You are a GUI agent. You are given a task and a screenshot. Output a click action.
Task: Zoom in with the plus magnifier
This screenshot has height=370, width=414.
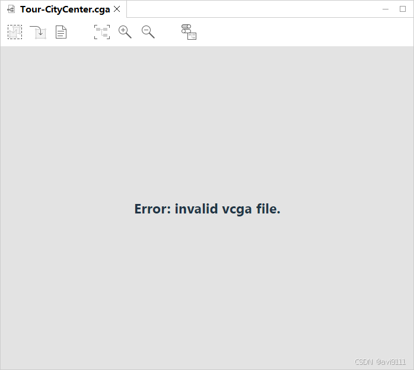tap(125, 32)
